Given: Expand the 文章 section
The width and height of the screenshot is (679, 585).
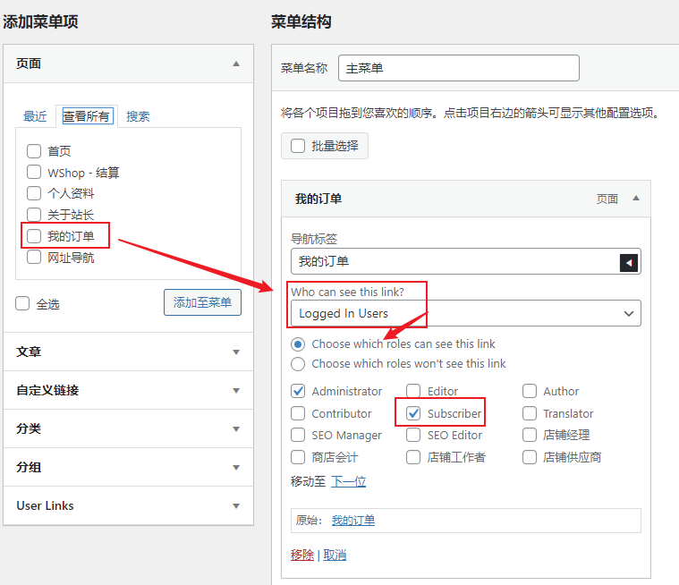Looking at the screenshot, I should coord(236,352).
